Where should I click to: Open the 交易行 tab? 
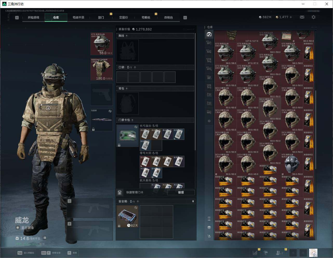[x=123, y=18]
